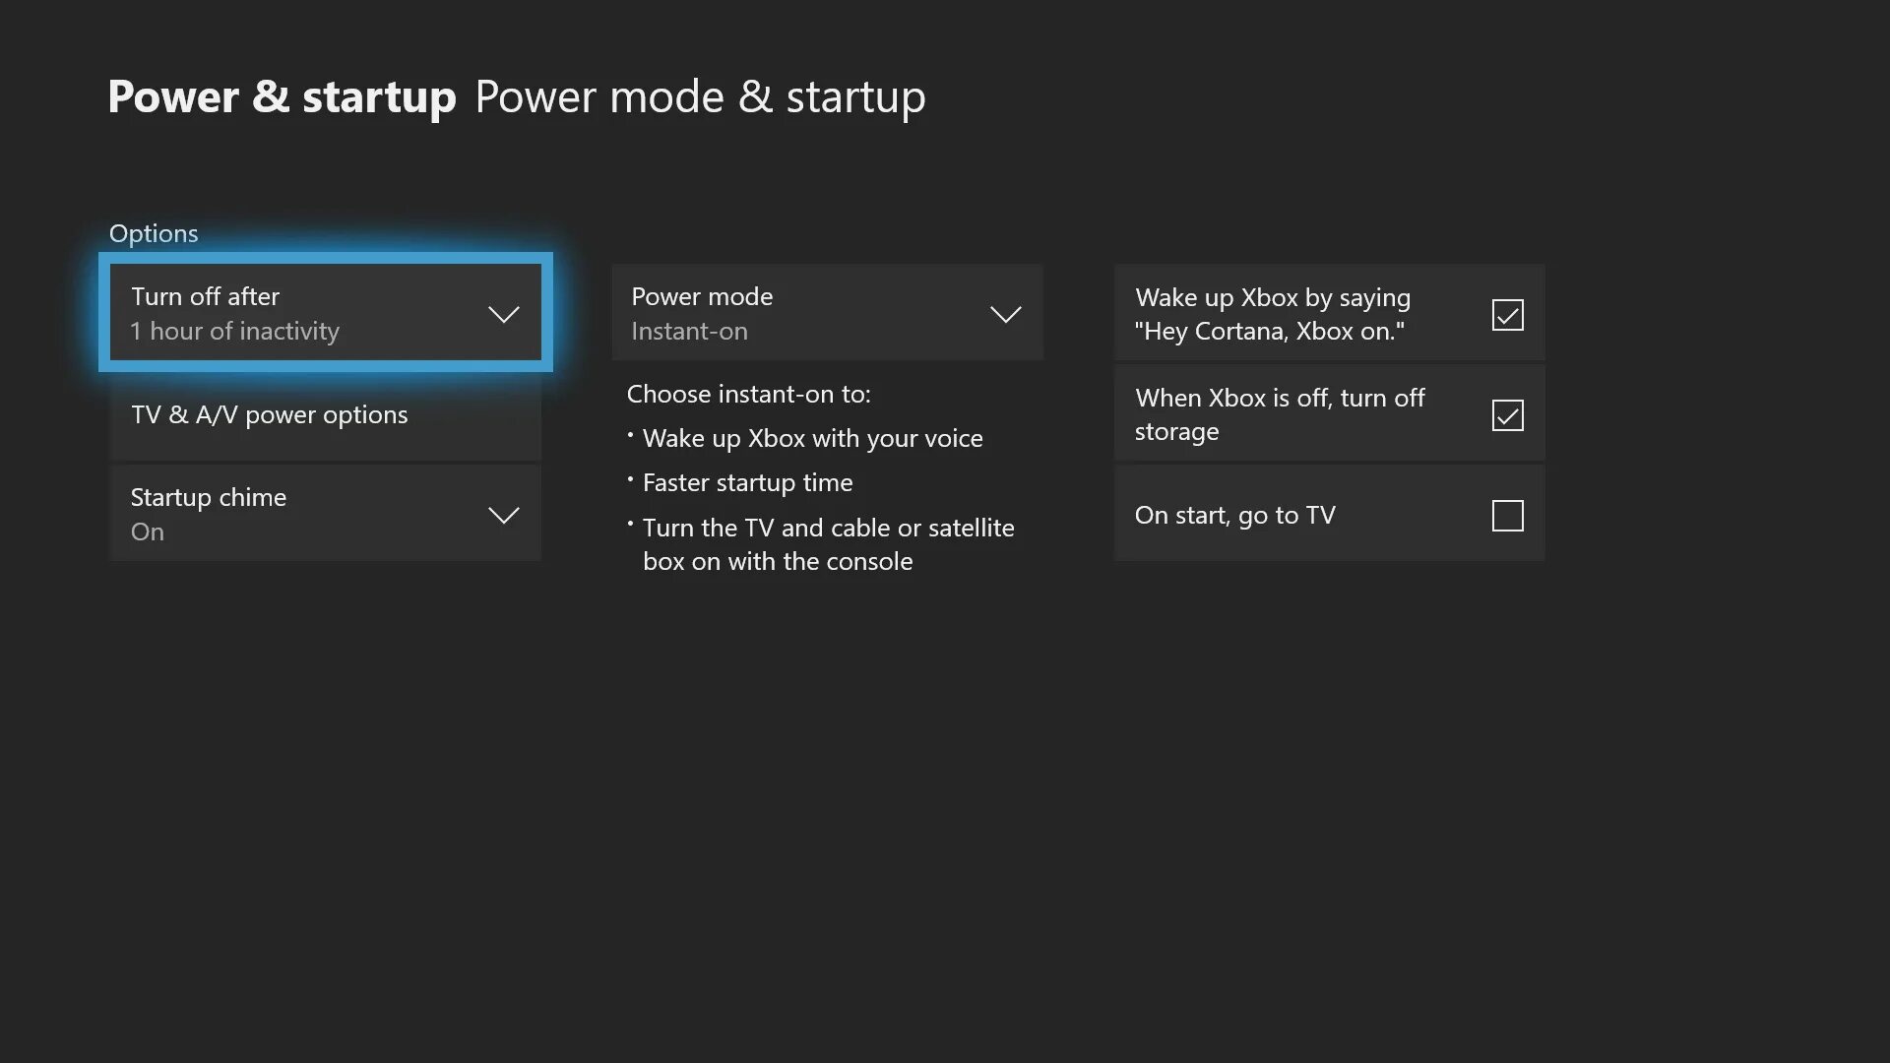Open the Power & startup settings page
Viewport: 1890px width, 1063px height.
pos(282,94)
